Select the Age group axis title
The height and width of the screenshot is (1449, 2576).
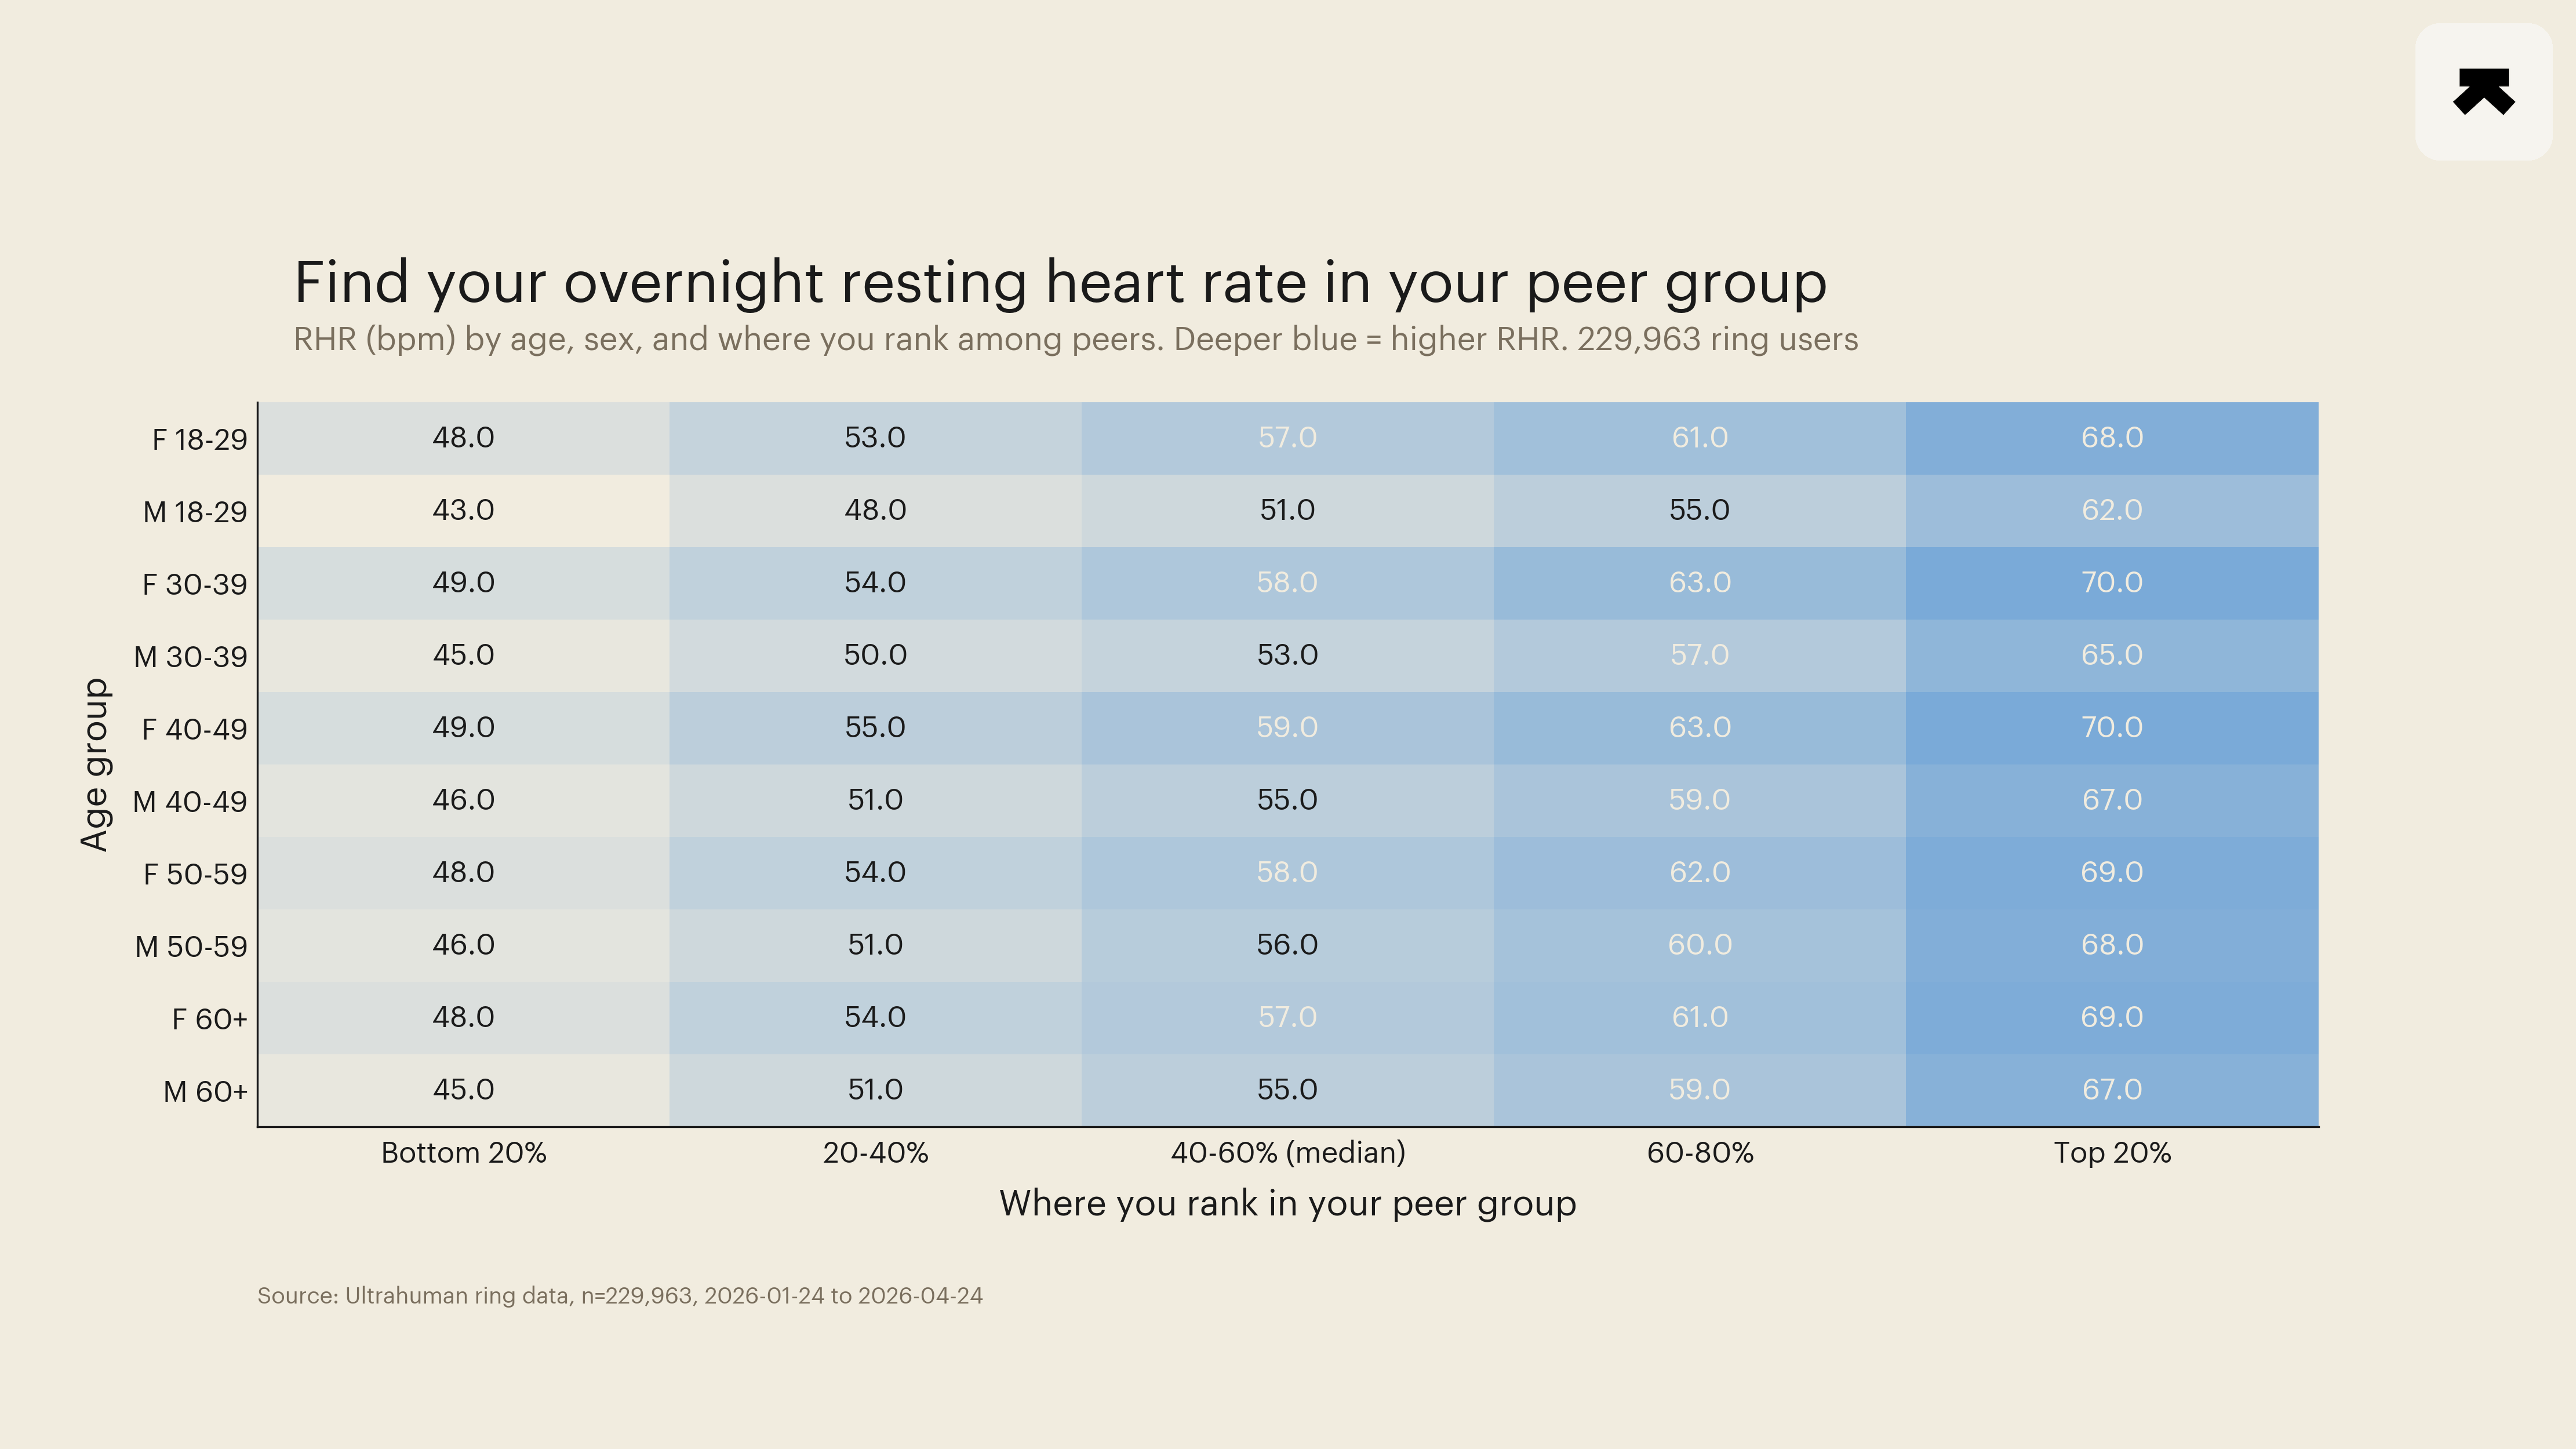pos(94,765)
